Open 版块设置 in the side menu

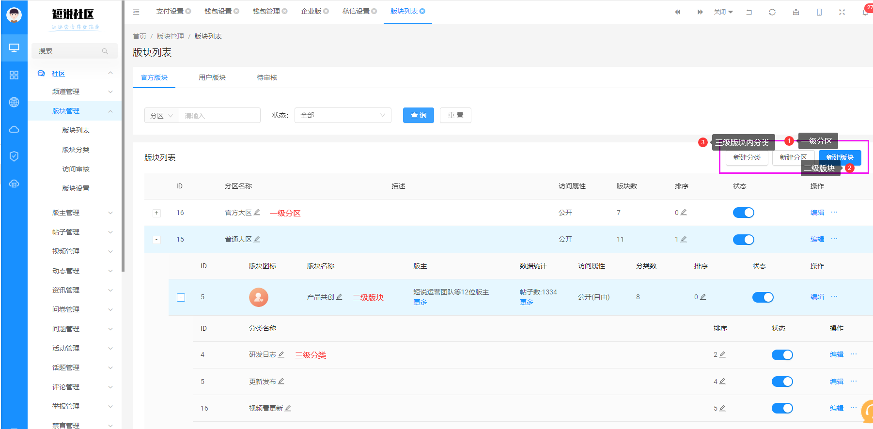point(76,188)
